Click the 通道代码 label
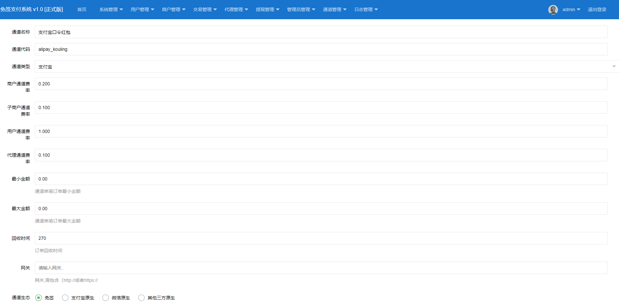Screen dimensions: 619x303 click(21, 49)
